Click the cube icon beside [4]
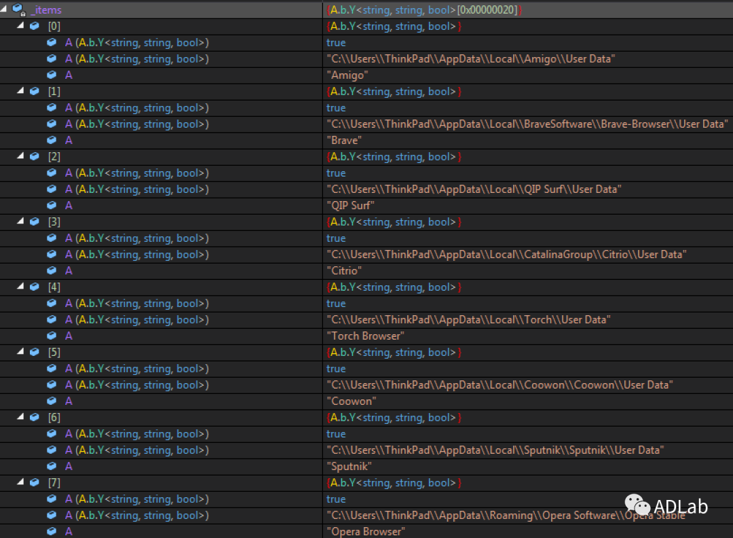The image size is (733, 538). (x=35, y=287)
